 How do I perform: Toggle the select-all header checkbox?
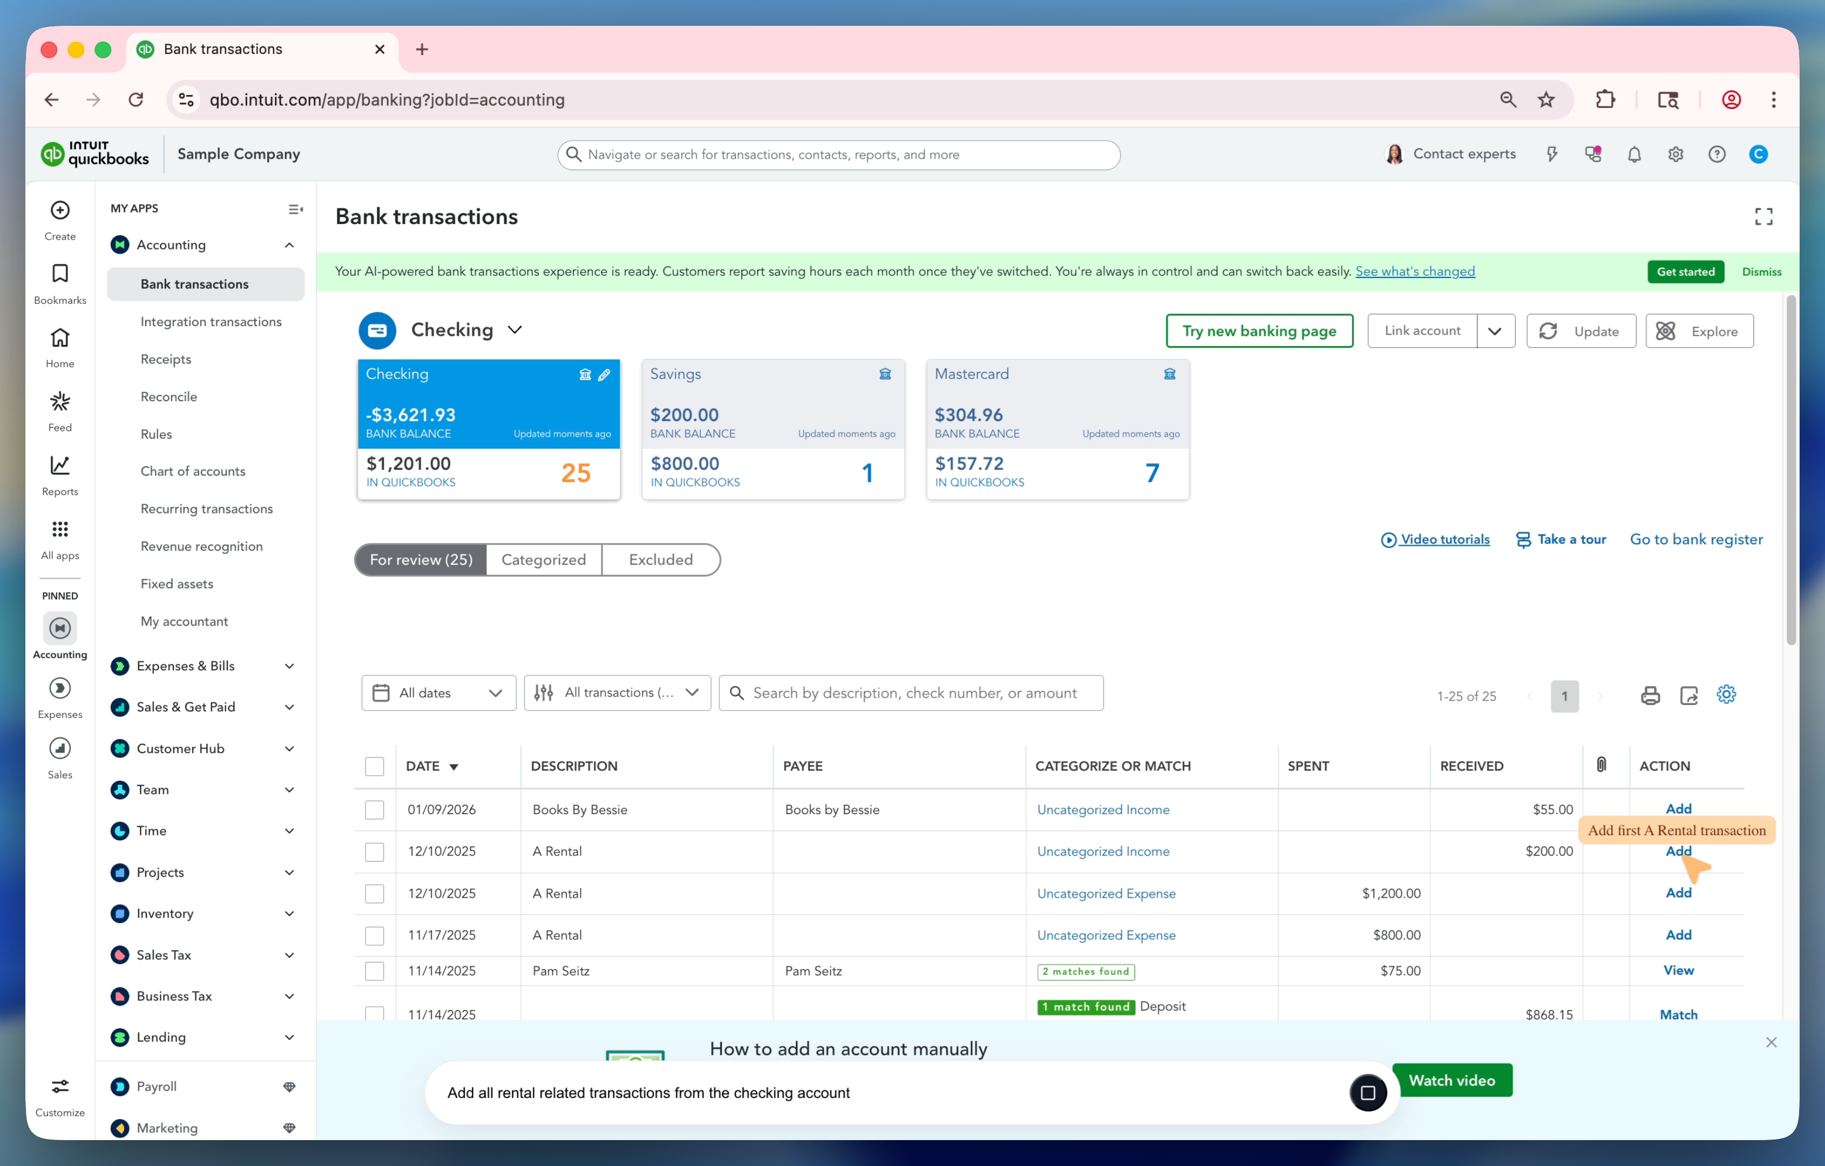(x=374, y=766)
